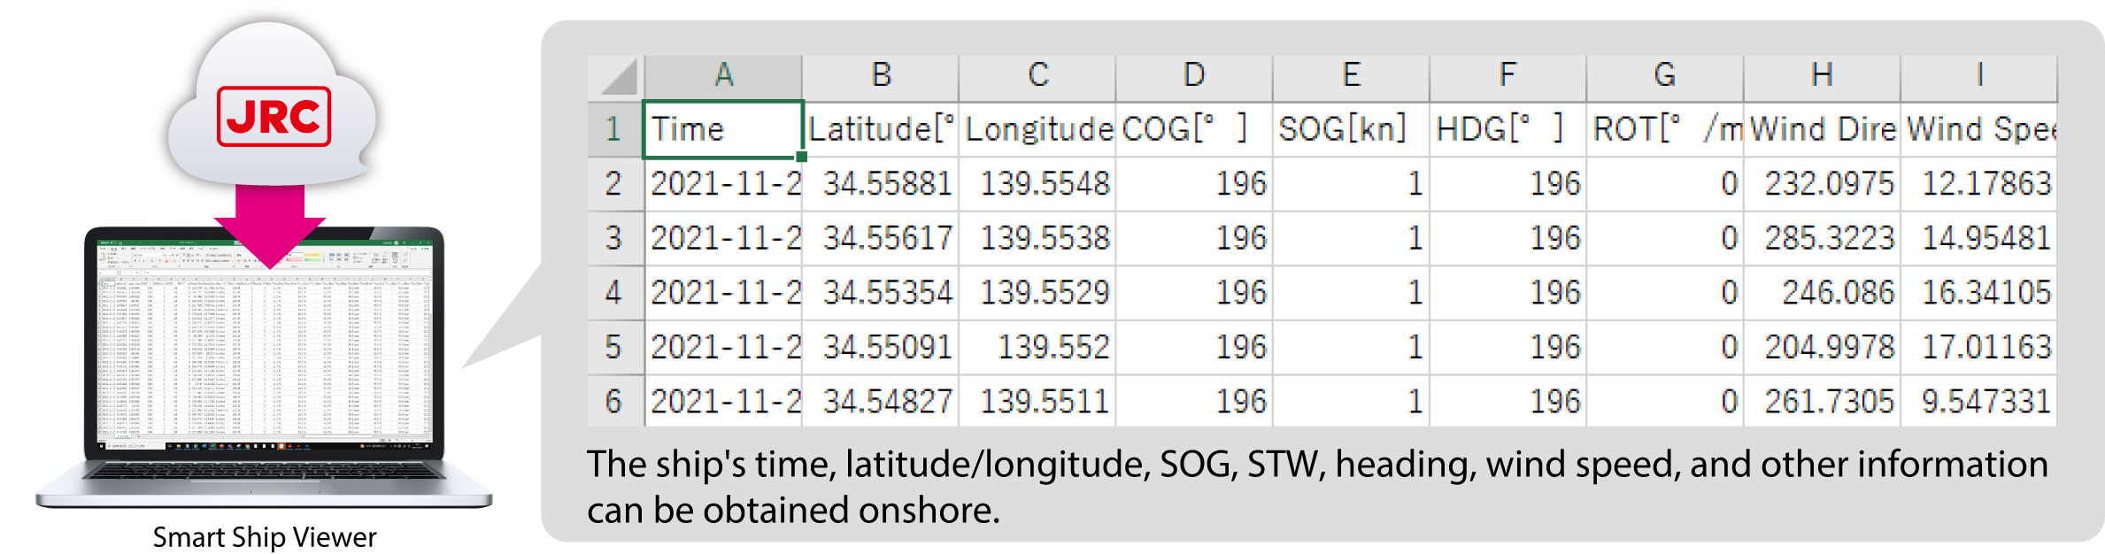Click the Longitude header cell

pyautogui.click(x=1037, y=129)
